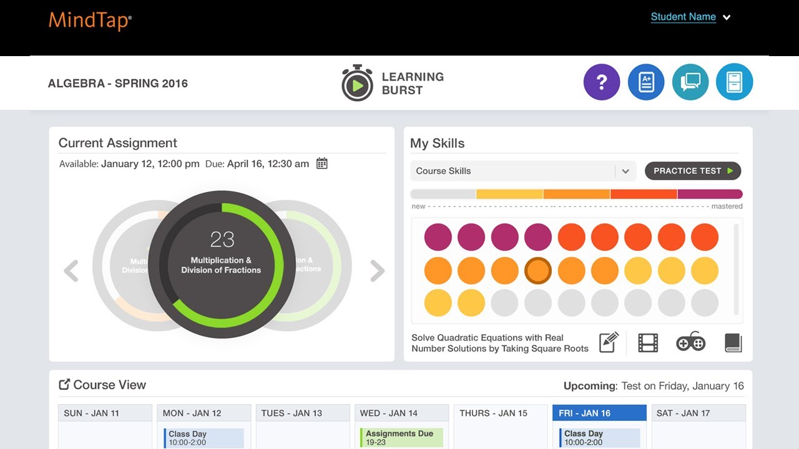Select the first magenta skill dot in top row

[438, 238]
